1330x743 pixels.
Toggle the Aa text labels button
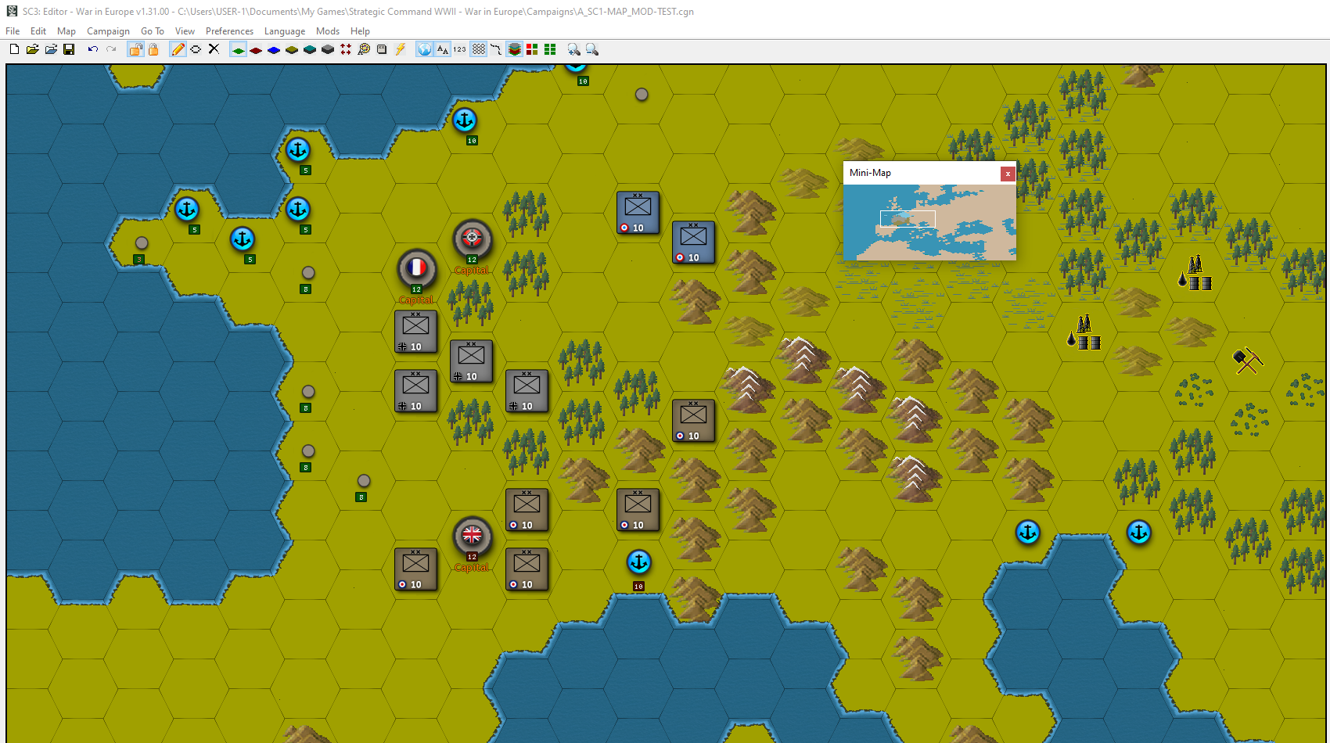pyautogui.click(x=442, y=49)
